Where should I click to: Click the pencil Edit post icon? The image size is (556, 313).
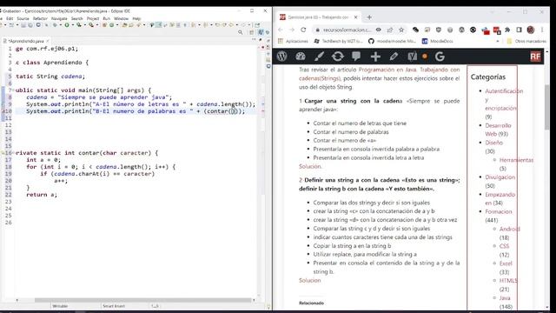pyautogui.click(x=394, y=56)
